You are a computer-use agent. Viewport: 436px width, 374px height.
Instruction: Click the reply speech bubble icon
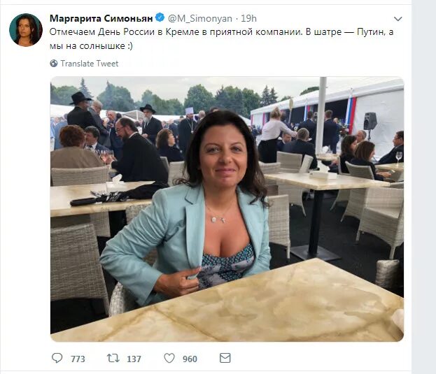tap(57, 358)
